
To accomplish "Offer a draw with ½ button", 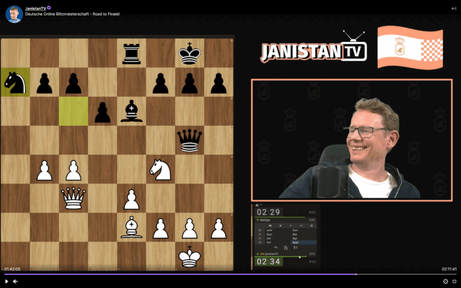I will (285, 247).
